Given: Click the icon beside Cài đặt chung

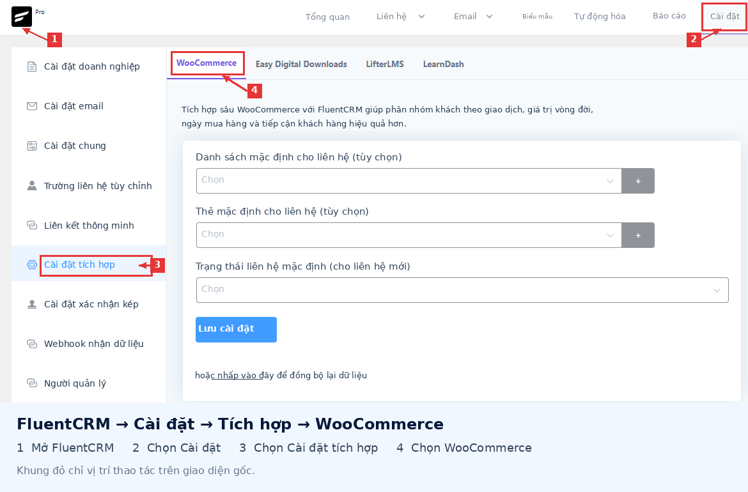Looking at the screenshot, I should pos(32,146).
